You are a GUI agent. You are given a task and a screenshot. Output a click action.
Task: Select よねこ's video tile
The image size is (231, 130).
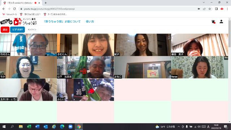pos(143,67)
